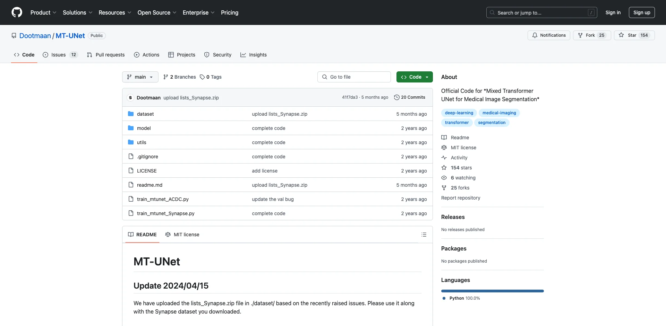Click the scale icon beside MIT license in About
The width and height of the screenshot is (666, 326).
point(444,148)
